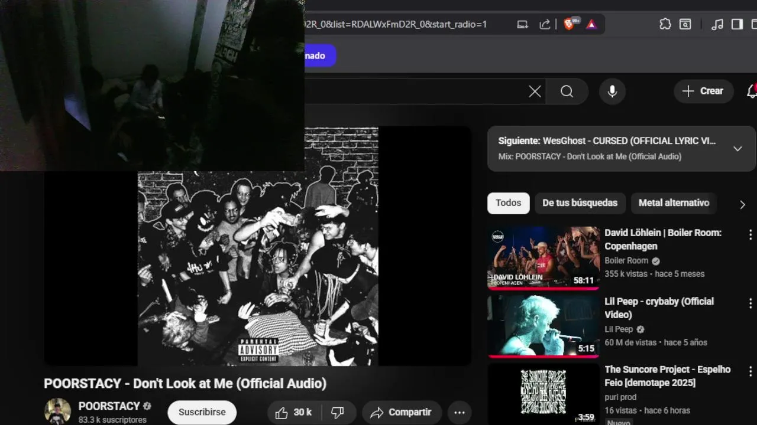Open Brave Rewards triangle icon
The height and width of the screenshot is (425, 757).
(x=591, y=24)
